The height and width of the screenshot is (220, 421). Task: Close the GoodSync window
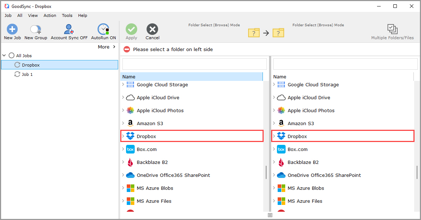[x=411, y=6]
